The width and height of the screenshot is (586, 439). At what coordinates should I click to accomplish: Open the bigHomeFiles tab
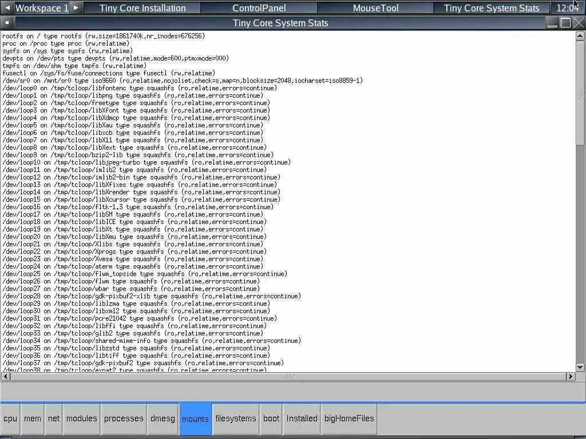349,419
